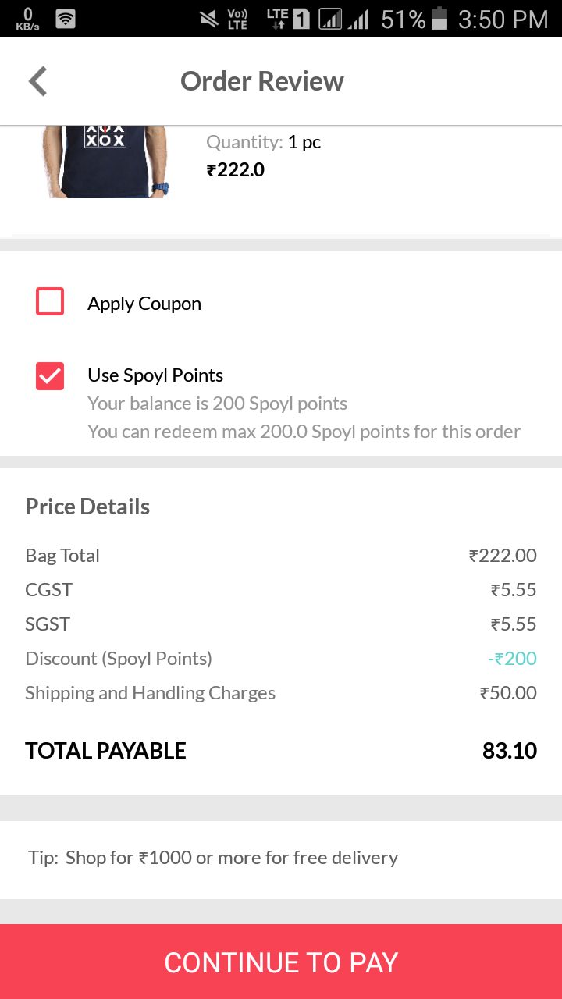Tap the back arrow in header
562x999 pixels.
[37, 81]
